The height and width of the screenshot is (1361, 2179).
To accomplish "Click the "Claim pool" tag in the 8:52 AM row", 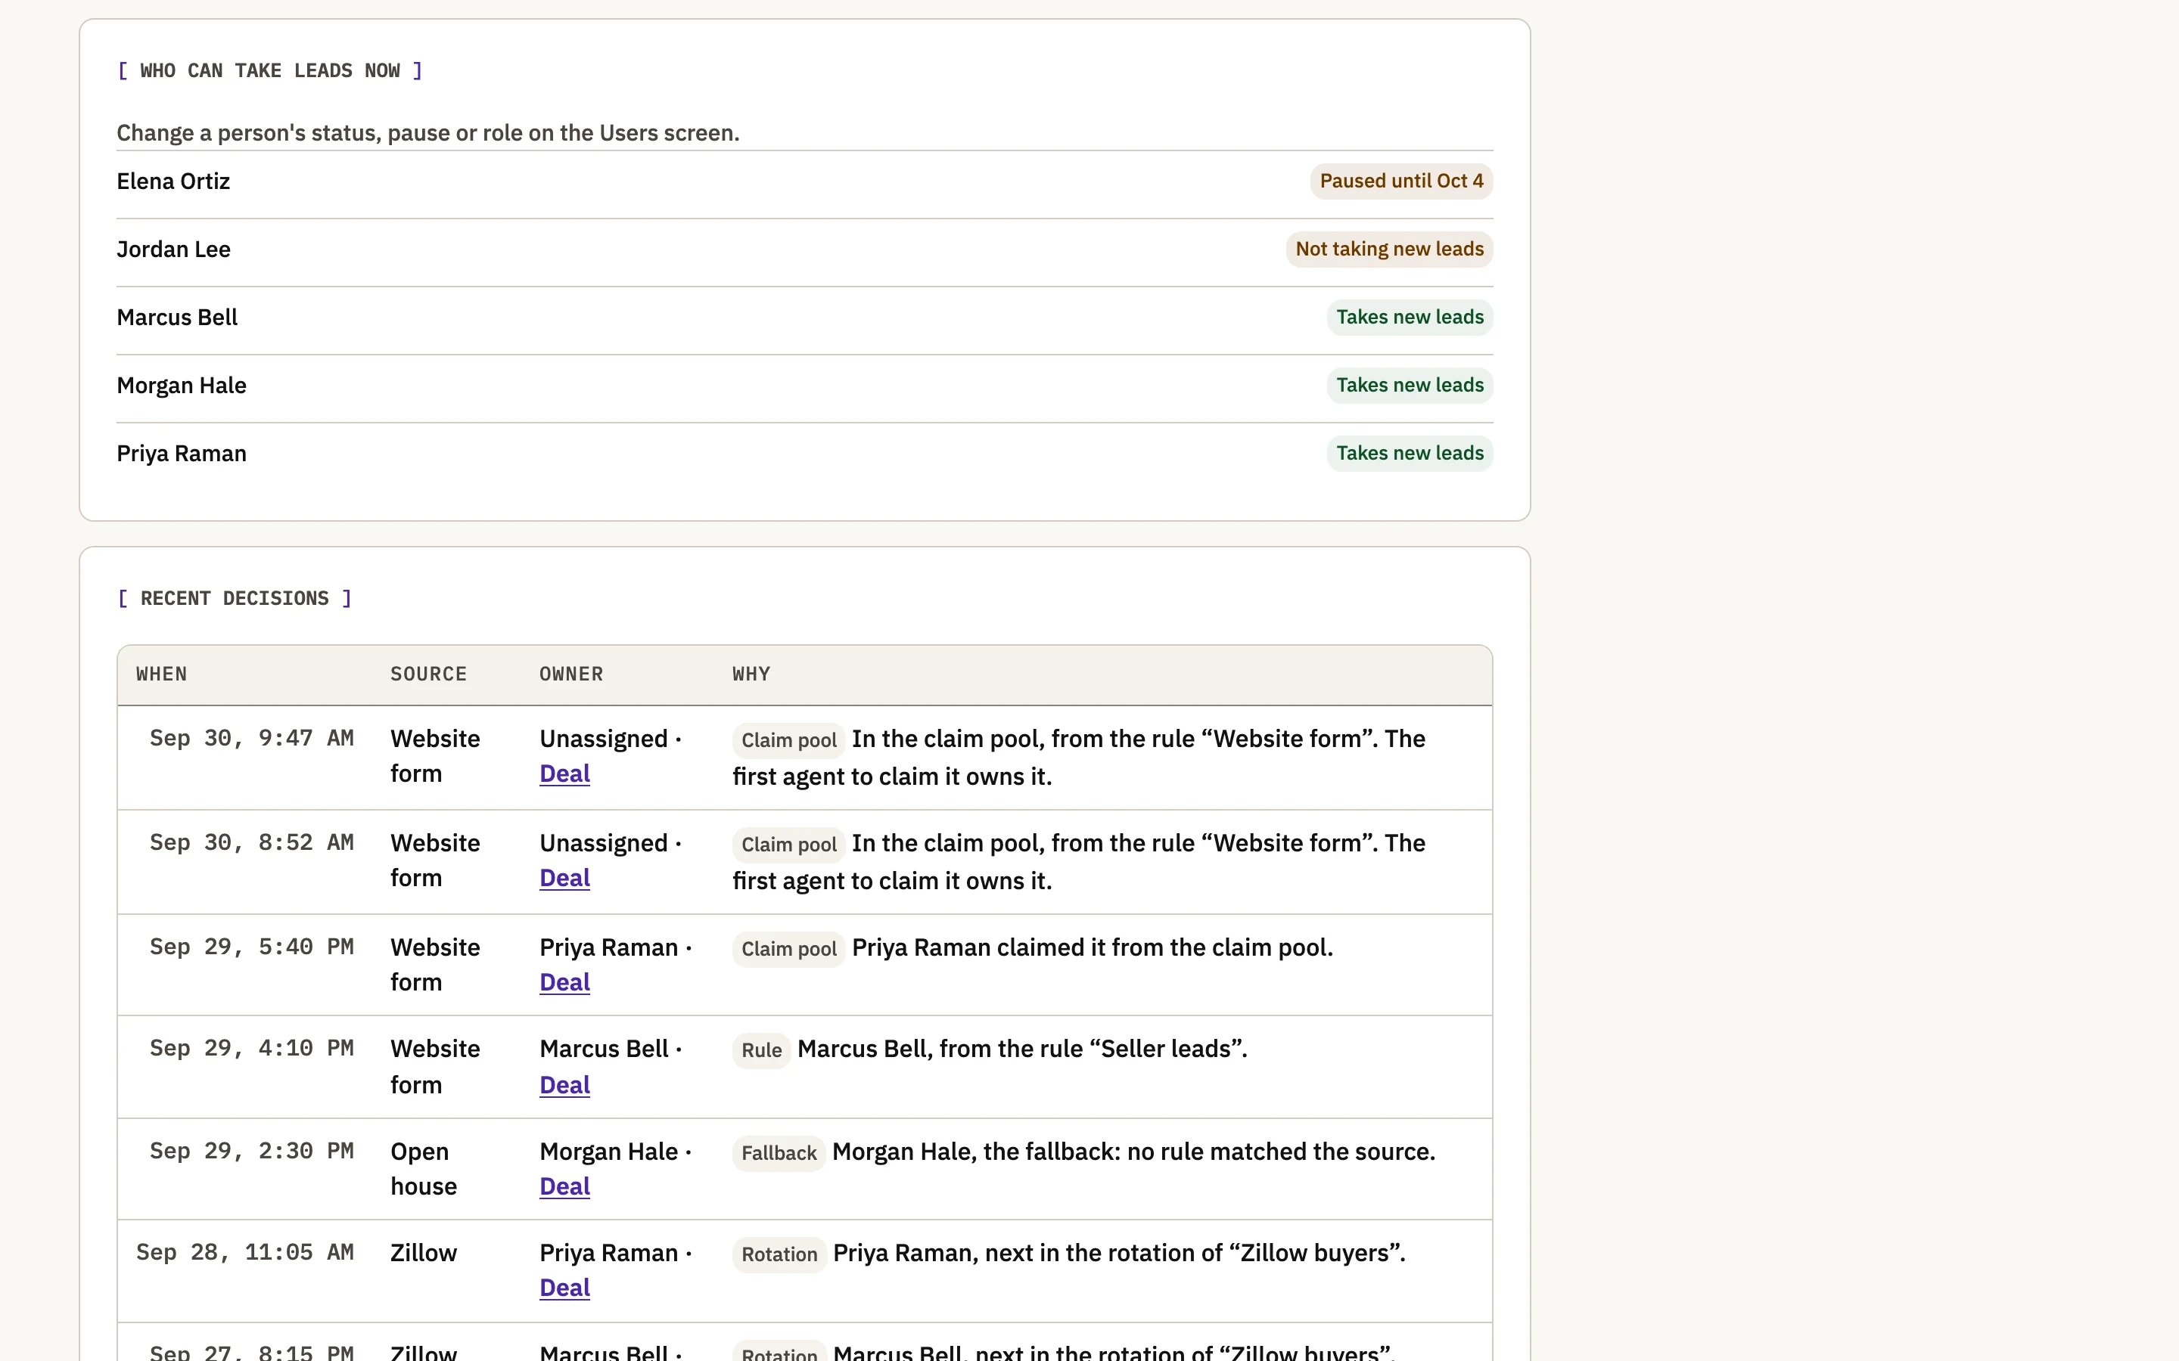I will coord(789,845).
